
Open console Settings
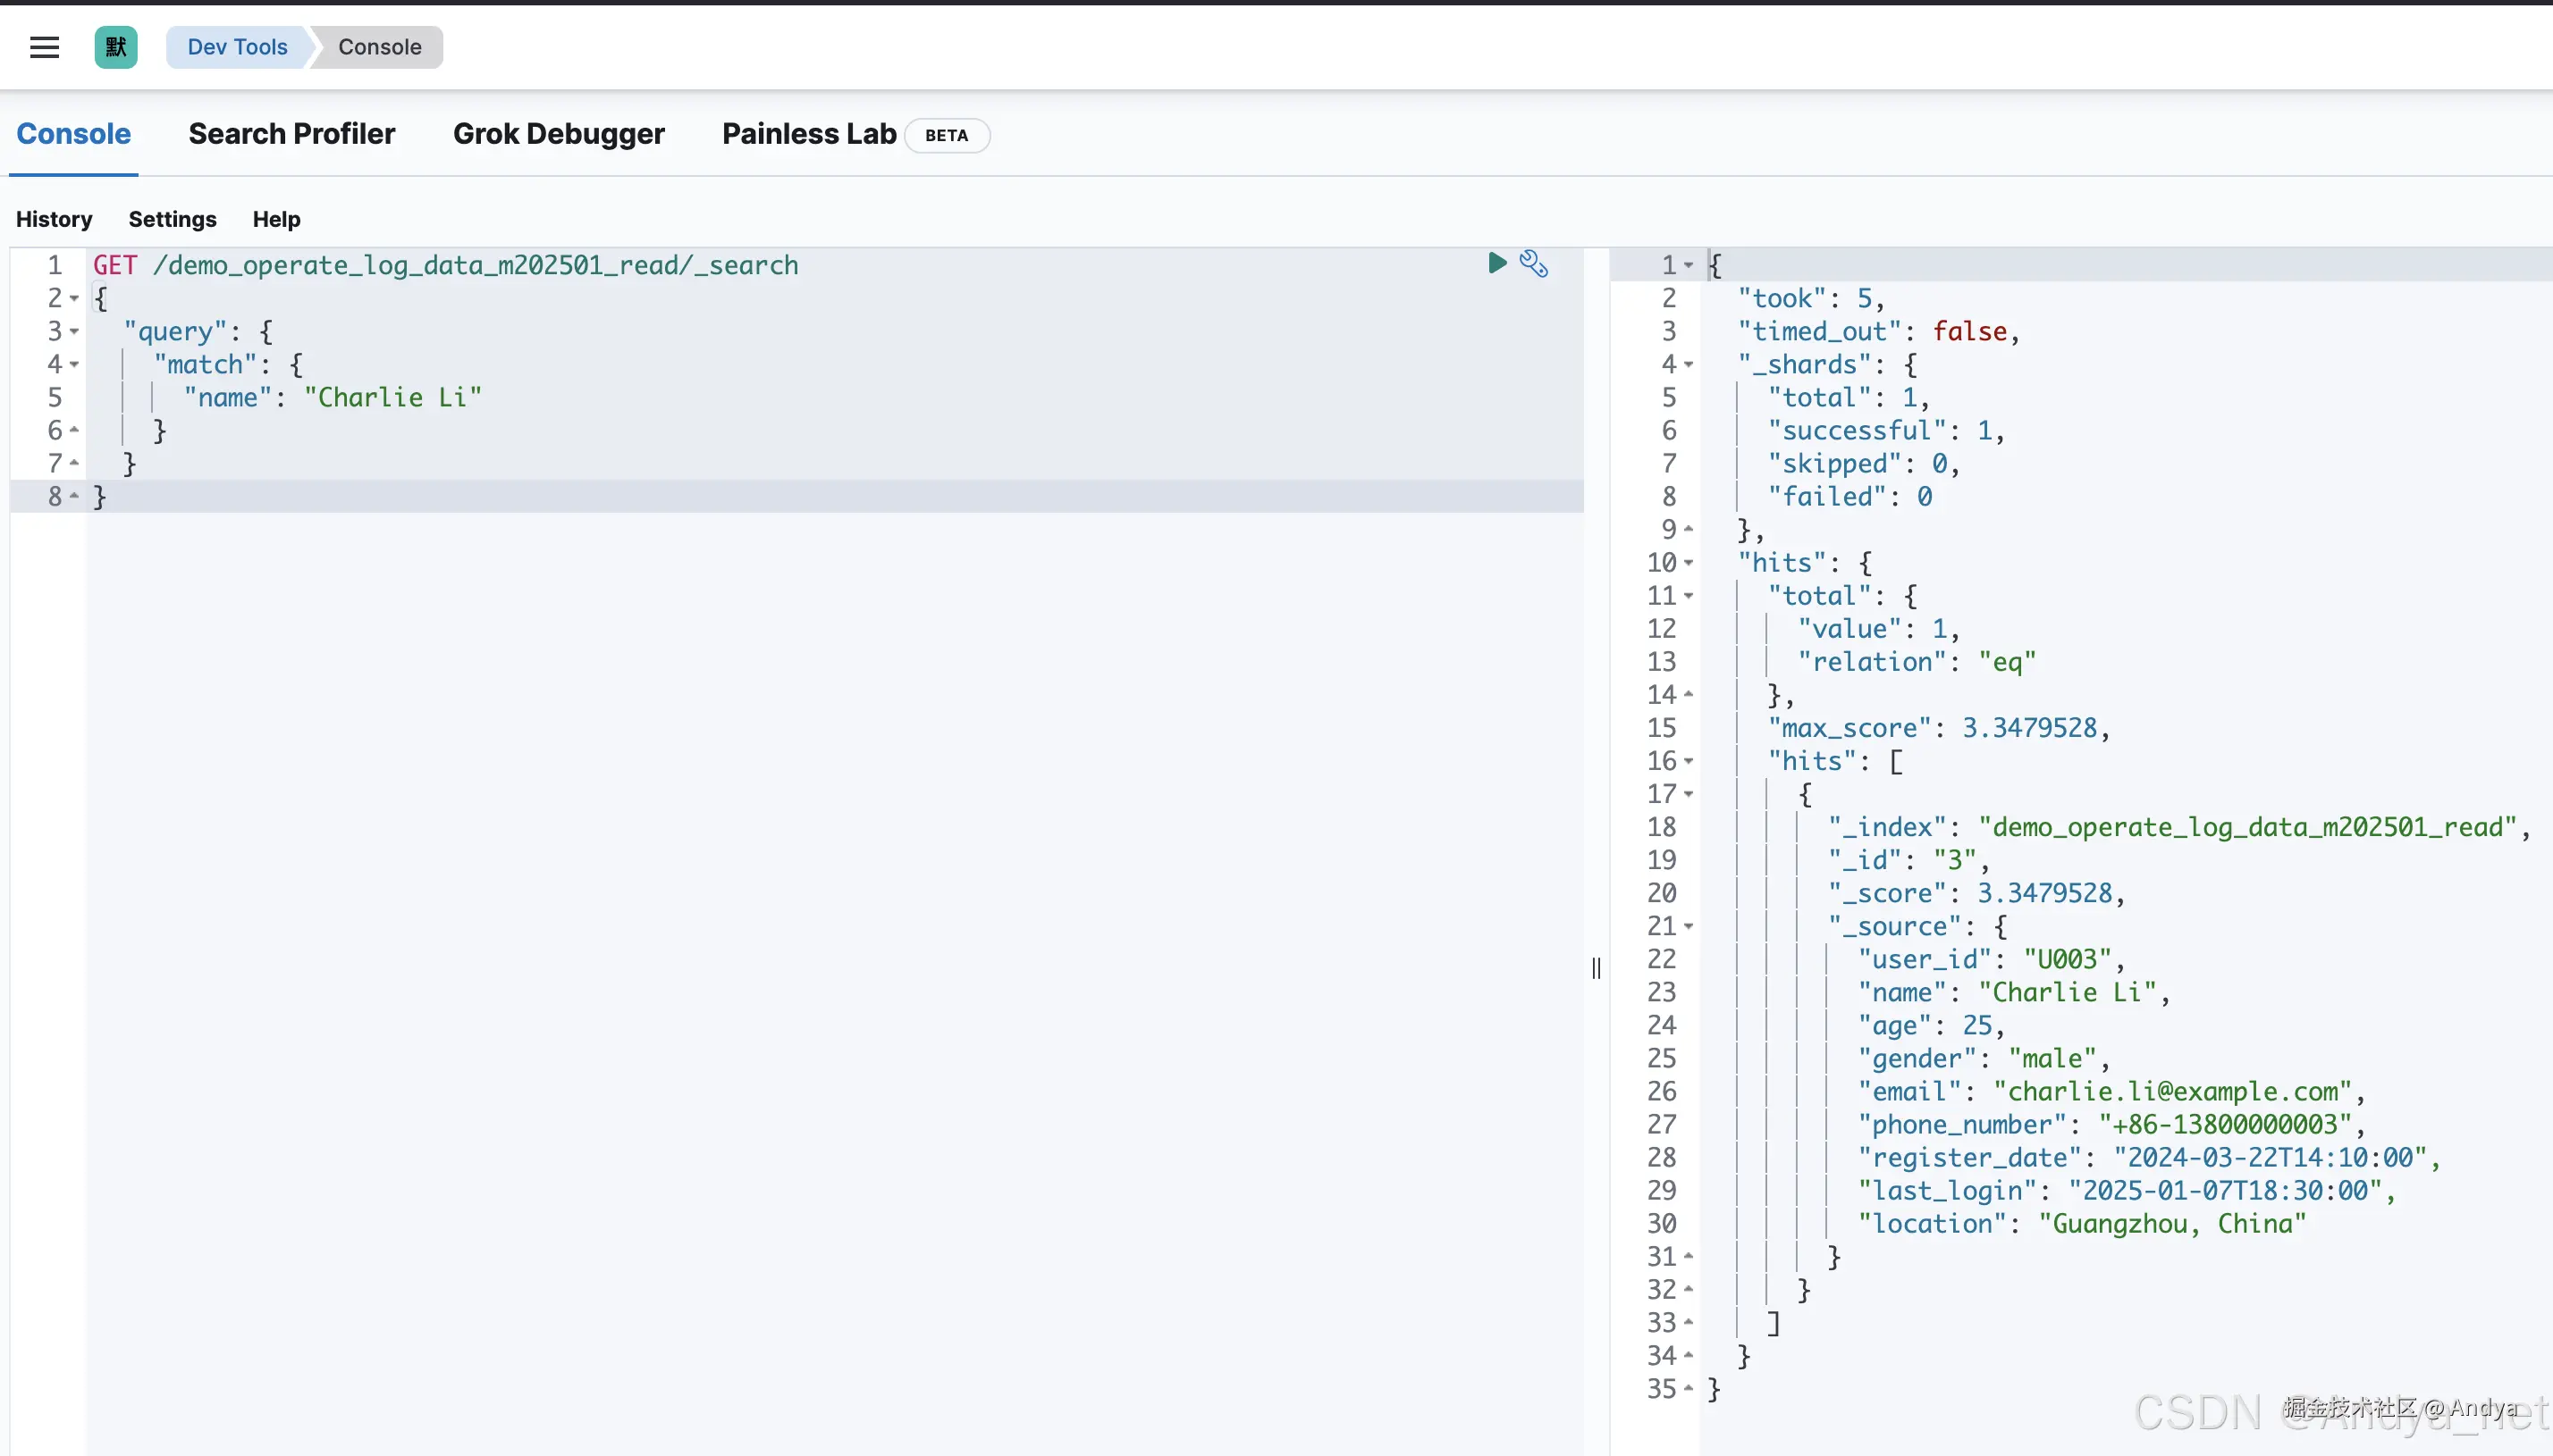coord(172,219)
